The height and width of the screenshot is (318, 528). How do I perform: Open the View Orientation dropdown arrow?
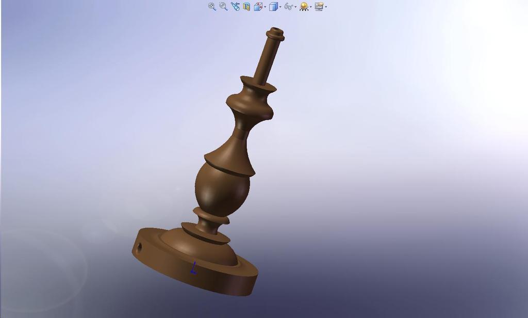point(266,7)
